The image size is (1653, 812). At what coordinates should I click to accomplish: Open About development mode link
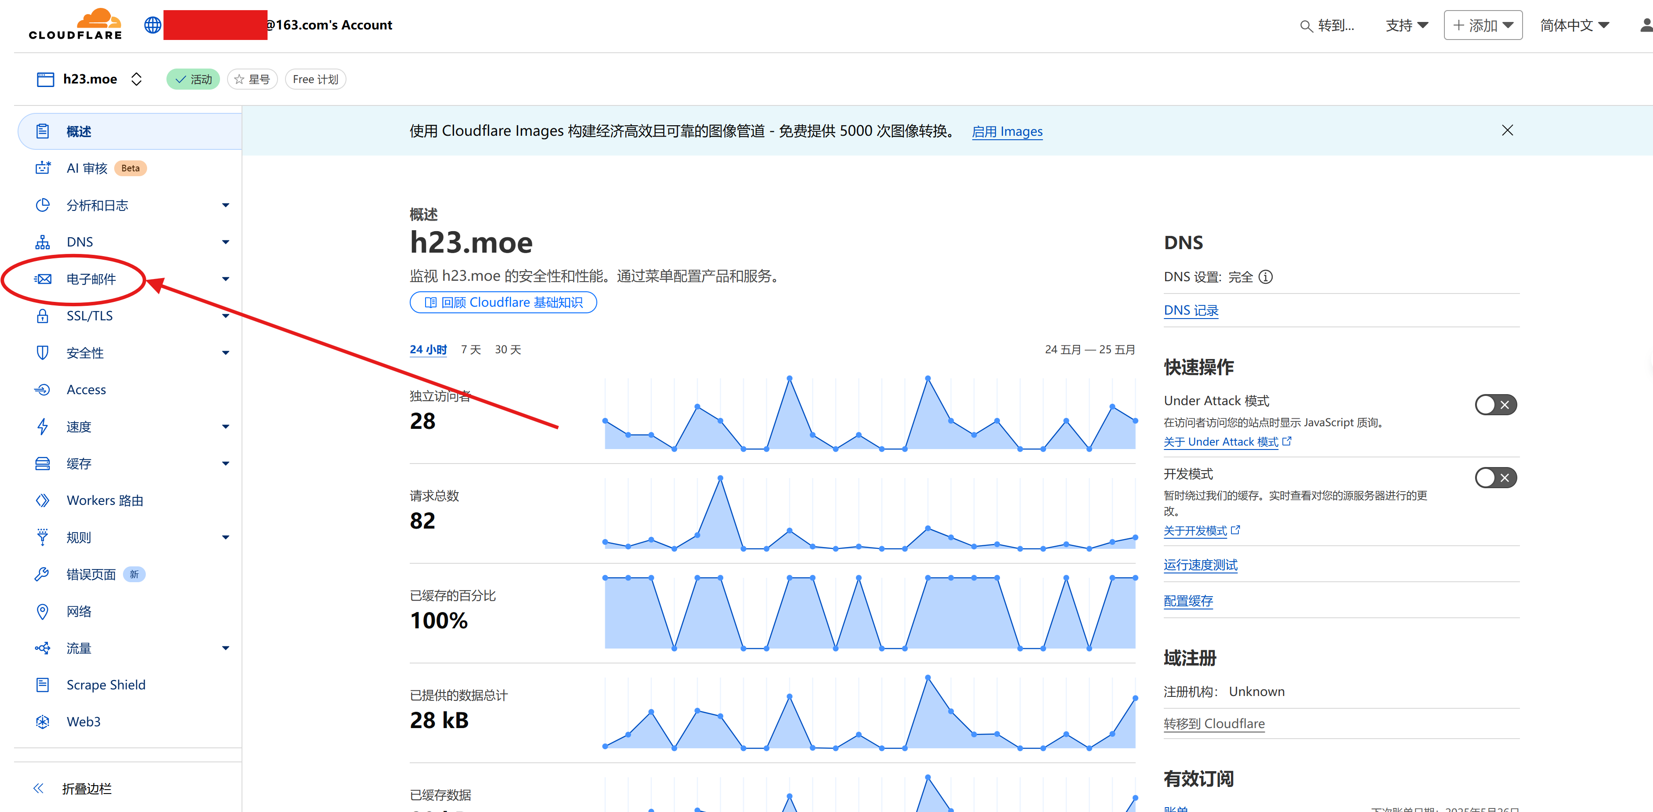click(x=1202, y=531)
